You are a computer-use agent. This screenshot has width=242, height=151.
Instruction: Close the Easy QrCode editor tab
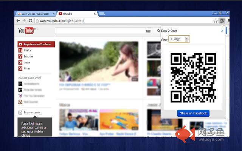pos(54,14)
